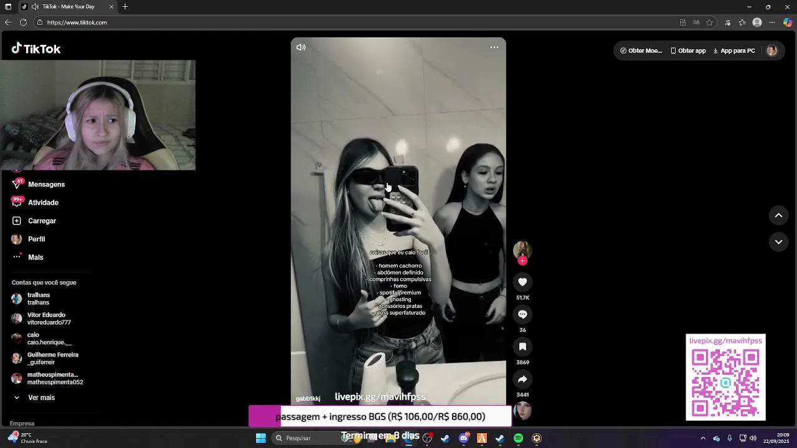Screen dimensions: 797x448
Task: Click the Obter Moe... button
Action: [x=641, y=50]
